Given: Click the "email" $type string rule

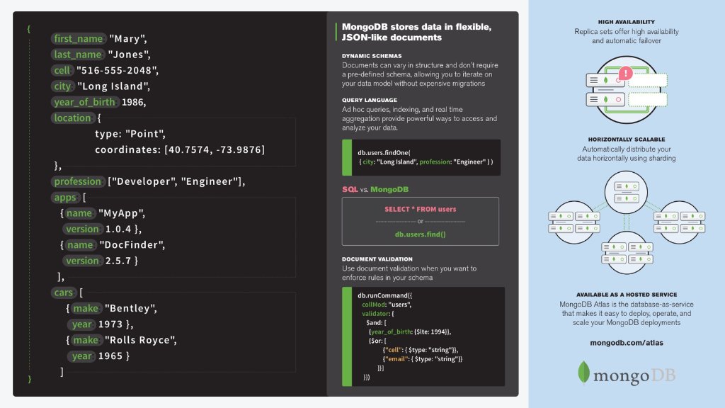Looking at the screenshot, I should coord(423,359).
